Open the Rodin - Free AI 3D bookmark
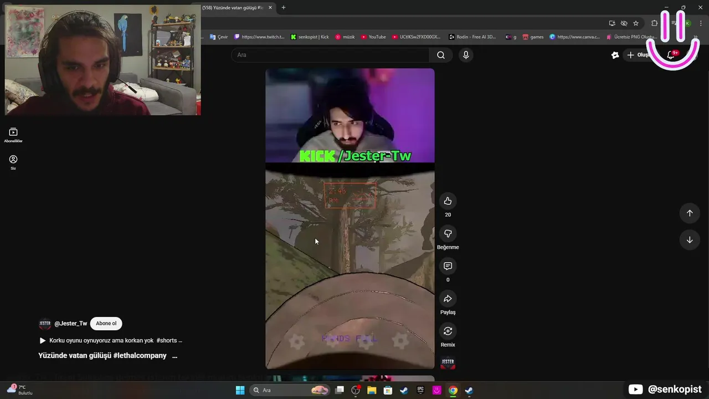 [x=472, y=37]
